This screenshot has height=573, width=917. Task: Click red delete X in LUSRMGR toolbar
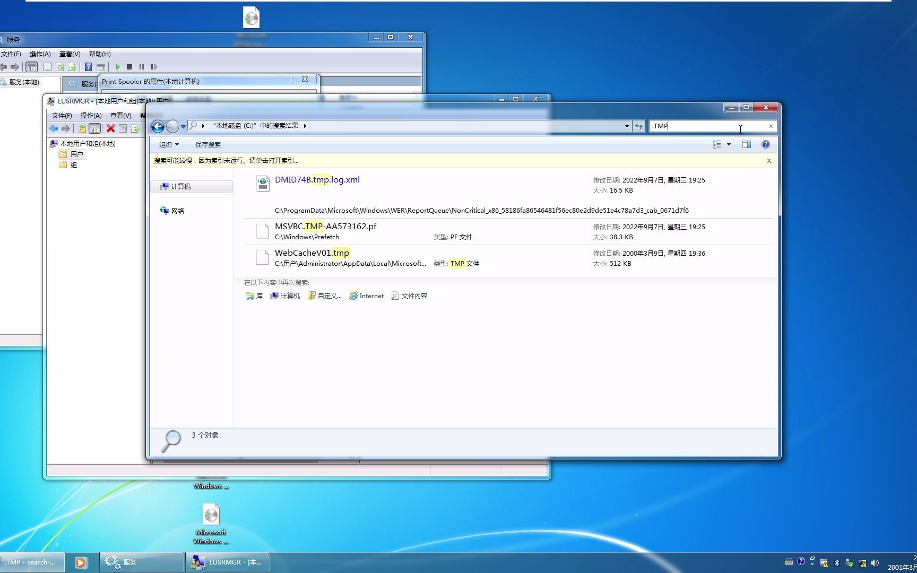coord(110,128)
